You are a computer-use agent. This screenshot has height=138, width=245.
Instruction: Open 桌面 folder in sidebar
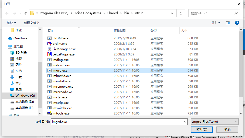click(x=16, y=89)
